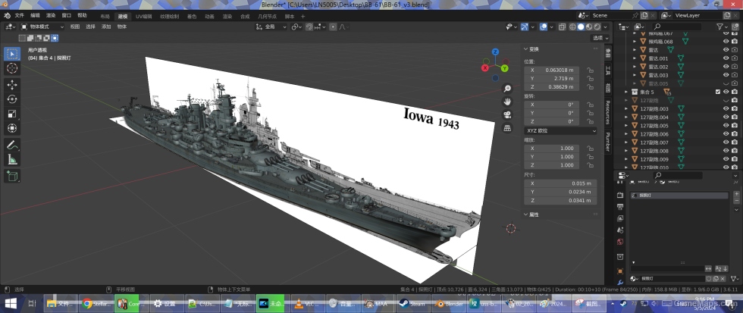Open the Modifiers wrench tab
The height and width of the screenshot is (313, 743).
pos(620,282)
